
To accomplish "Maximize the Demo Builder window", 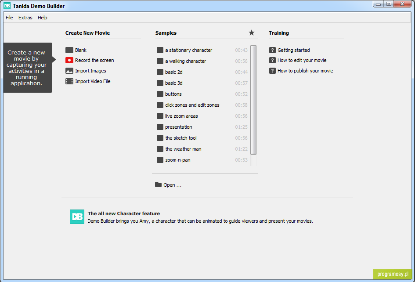I will pos(389,4).
